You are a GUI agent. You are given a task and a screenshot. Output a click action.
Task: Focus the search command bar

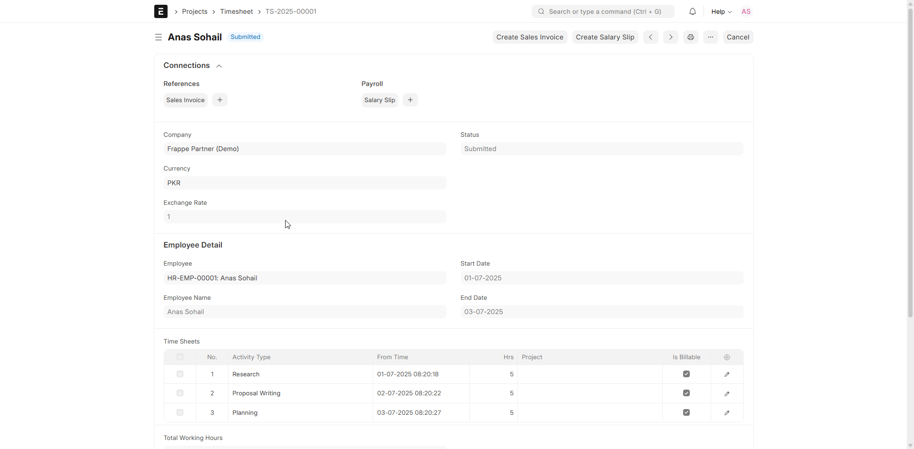(x=603, y=11)
